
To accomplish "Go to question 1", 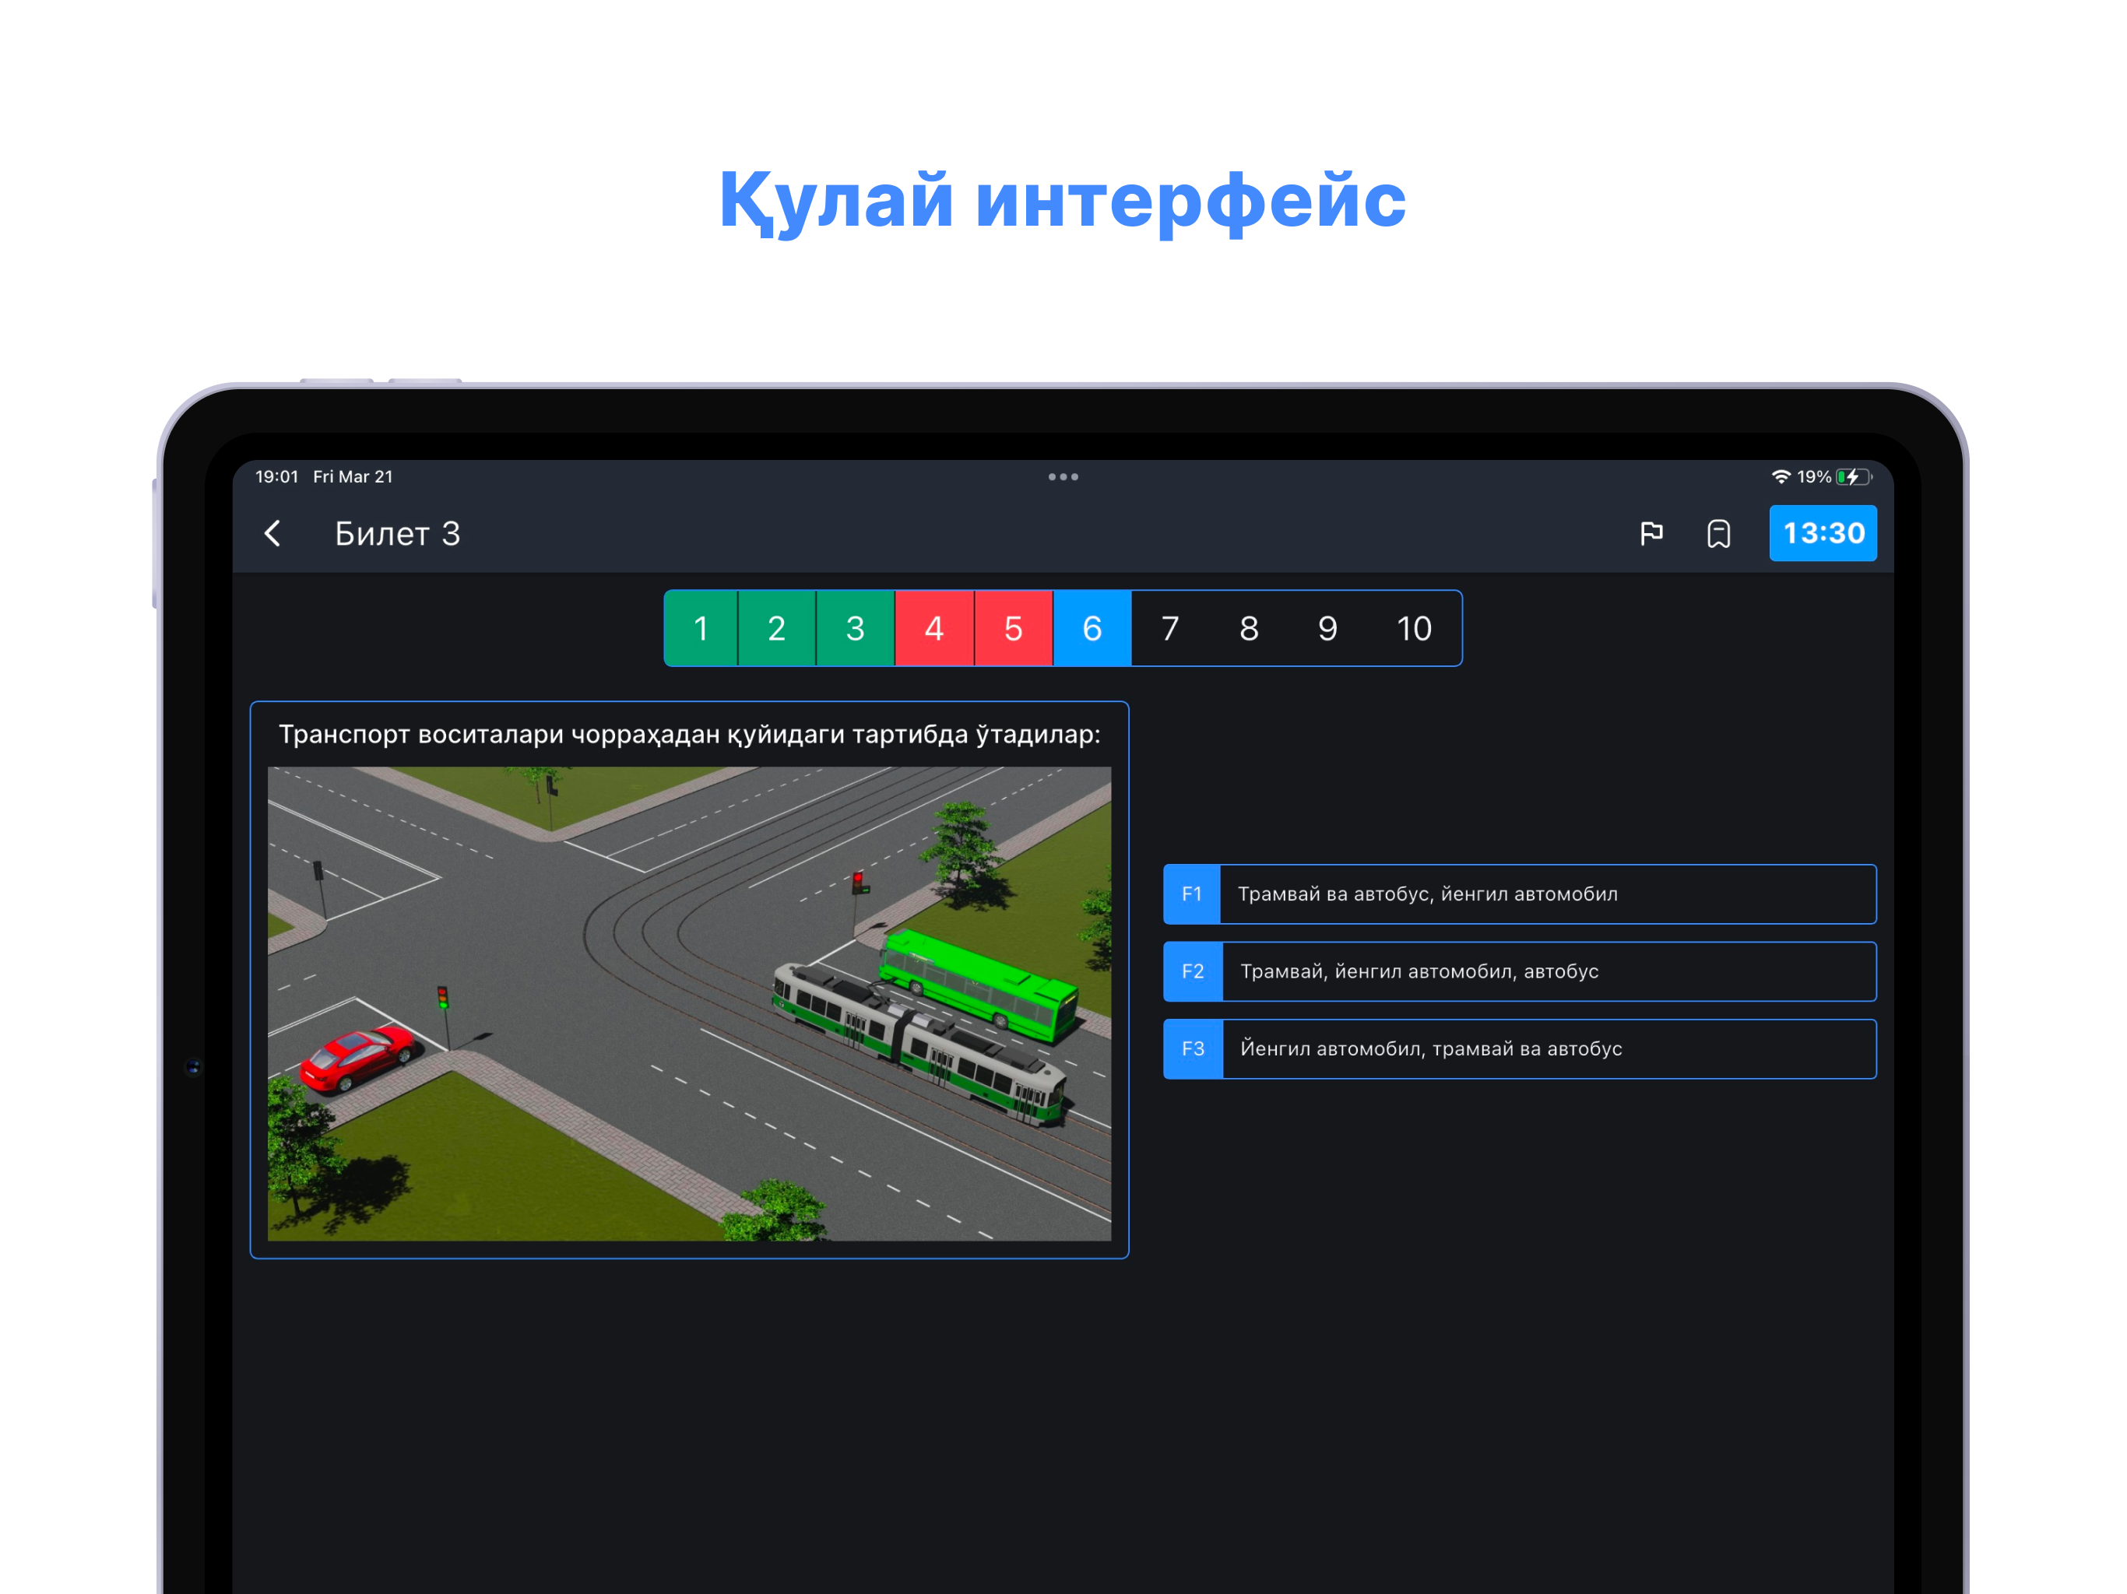I will [701, 629].
